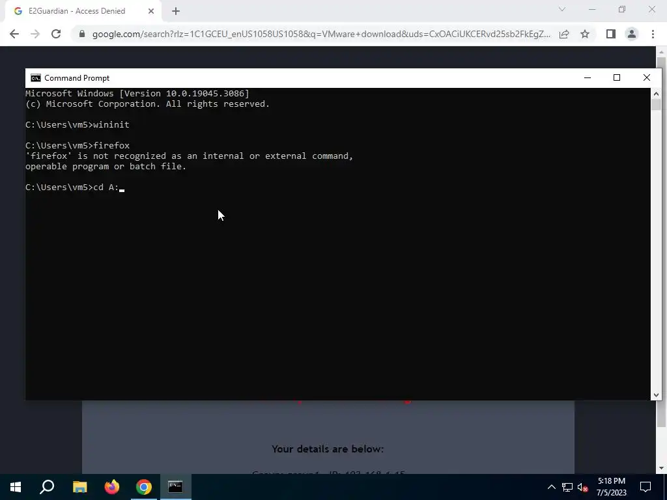Screen dimensions: 667x500
Task: Open Chrome's three-dot menu
Action: (x=653, y=34)
